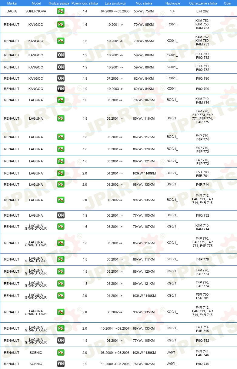
Task: Select the engine code E7J 262
Action: (x=202, y=11)
